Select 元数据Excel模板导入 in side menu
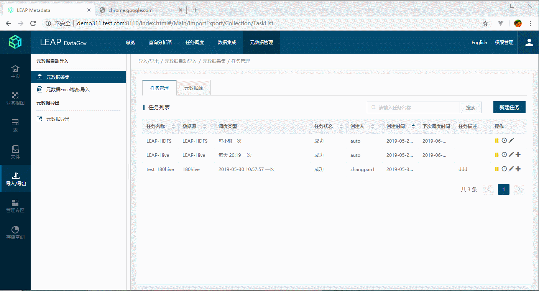 pyautogui.click(x=78, y=89)
